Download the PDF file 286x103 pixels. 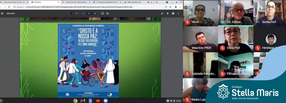(x=168, y=13)
